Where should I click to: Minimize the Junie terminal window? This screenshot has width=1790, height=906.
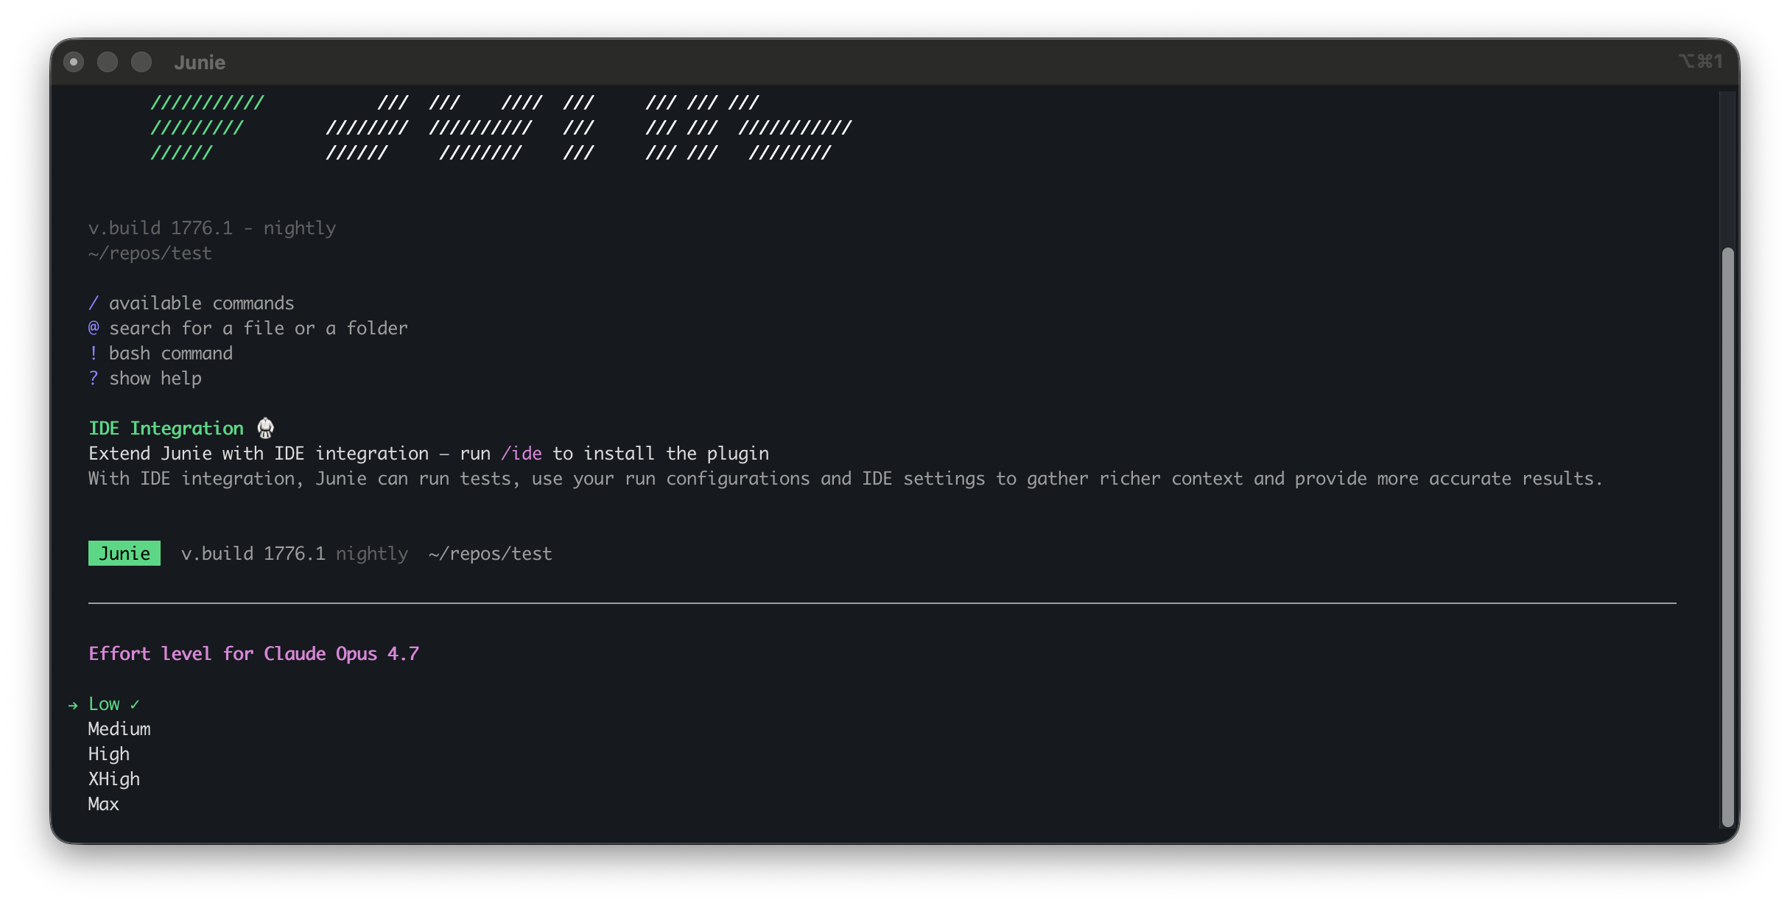108,62
